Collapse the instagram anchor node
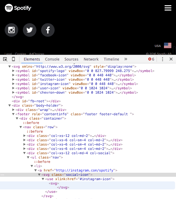This screenshot has height=199, width=176. pyautogui.click(x=36, y=170)
